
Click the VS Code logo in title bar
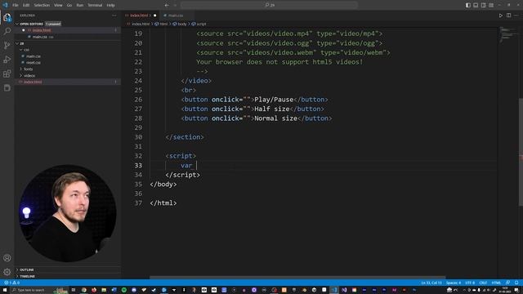5,5
